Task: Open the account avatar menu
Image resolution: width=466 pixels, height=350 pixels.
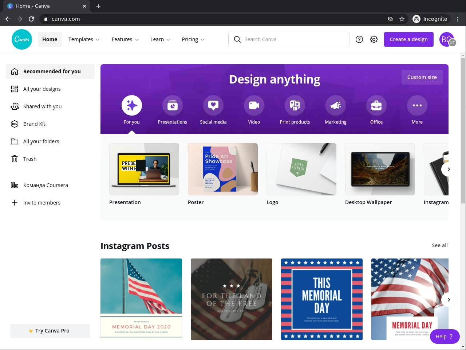Action: tap(447, 39)
